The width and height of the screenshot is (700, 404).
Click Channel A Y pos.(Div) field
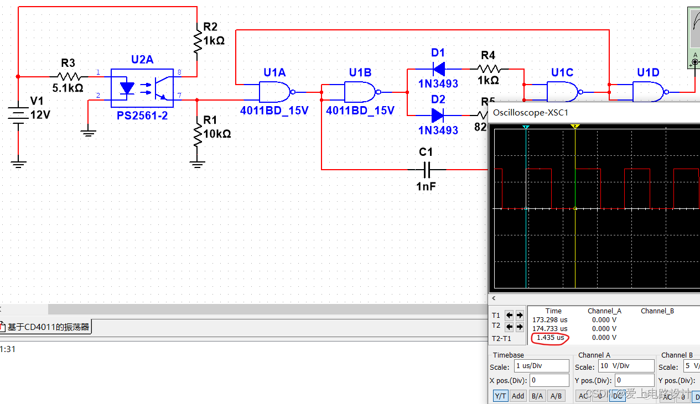click(x=634, y=380)
